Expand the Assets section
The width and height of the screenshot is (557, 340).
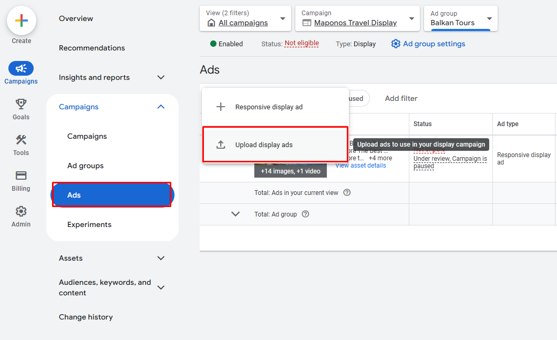point(161,259)
